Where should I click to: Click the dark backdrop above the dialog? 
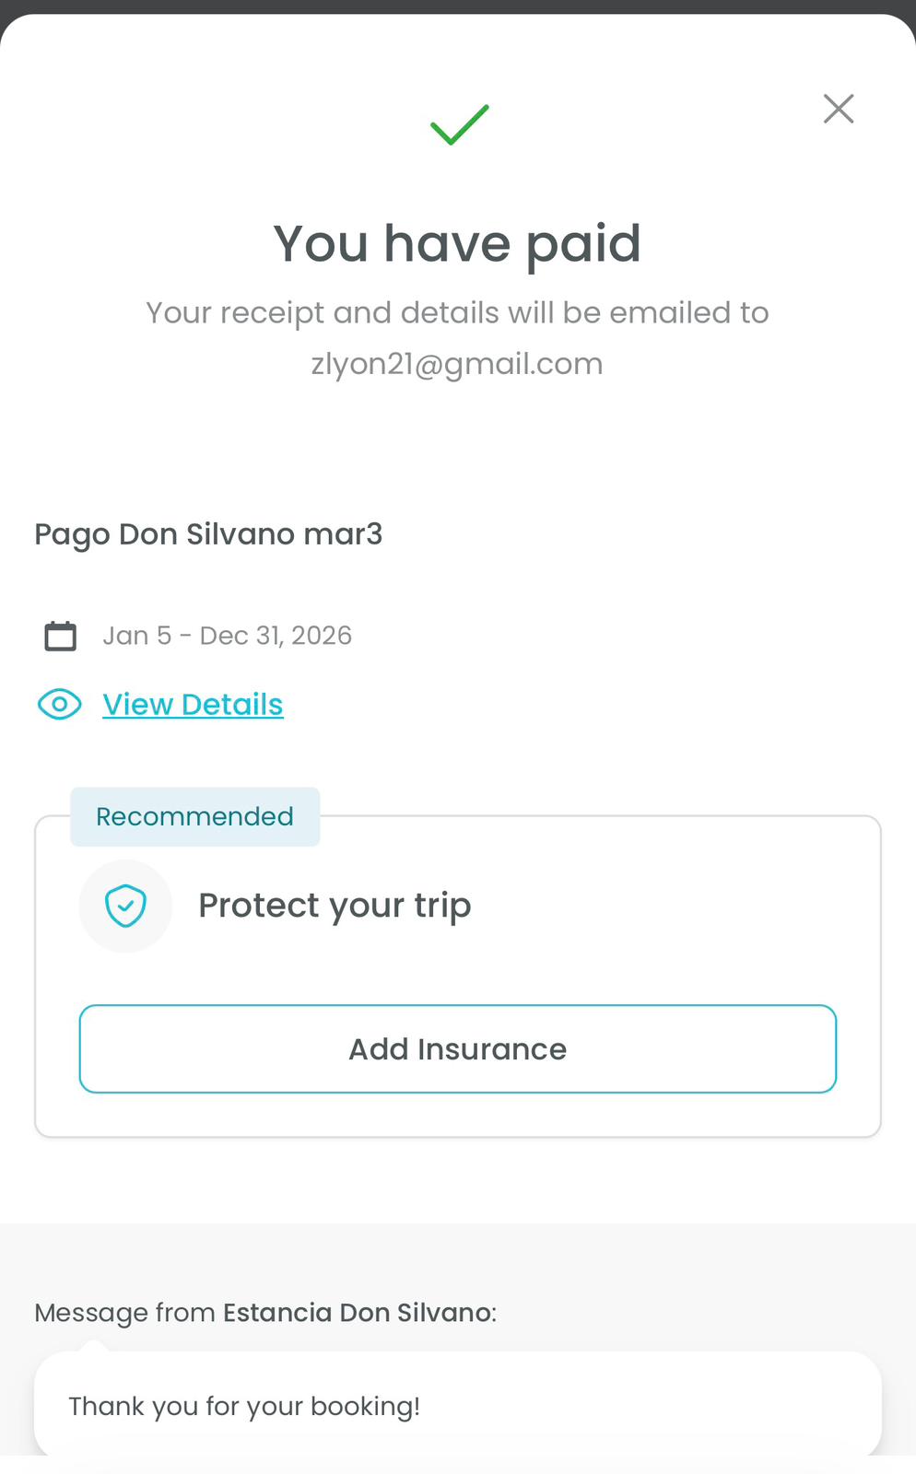tap(458, 6)
